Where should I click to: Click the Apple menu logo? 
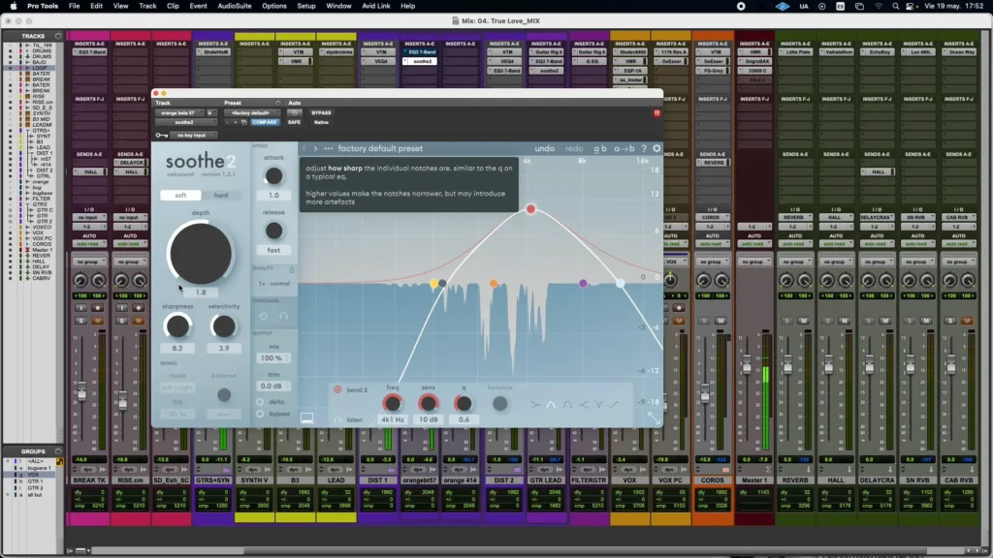[x=13, y=7]
